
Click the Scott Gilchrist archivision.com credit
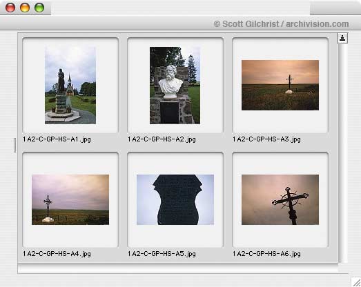(x=281, y=24)
